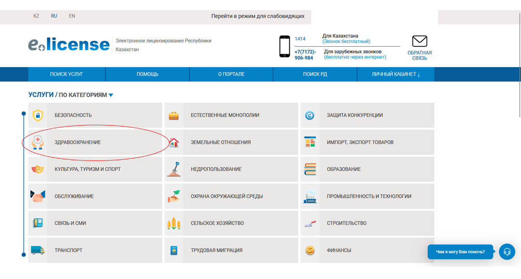Enable the mode for visually impaired
This screenshot has height=279, width=521.
258,16
